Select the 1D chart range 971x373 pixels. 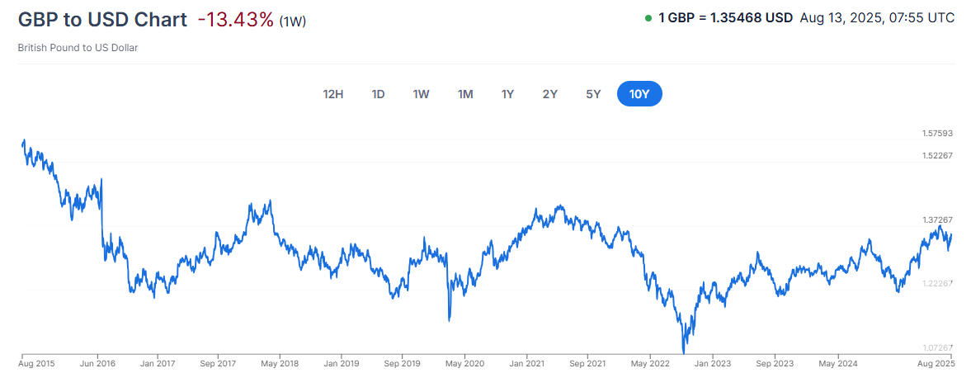[378, 94]
